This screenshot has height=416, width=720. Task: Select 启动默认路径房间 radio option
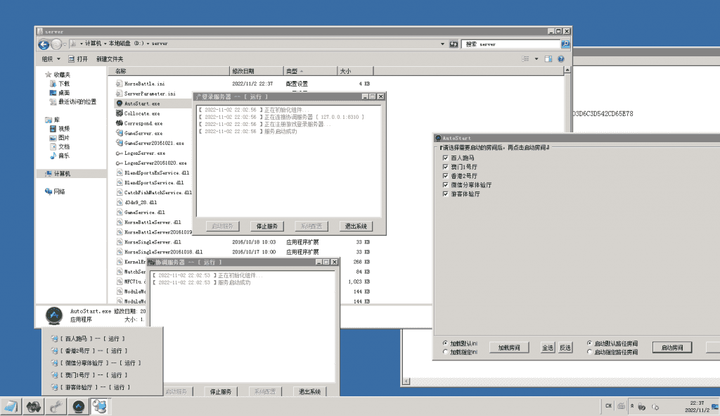(x=590, y=343)
